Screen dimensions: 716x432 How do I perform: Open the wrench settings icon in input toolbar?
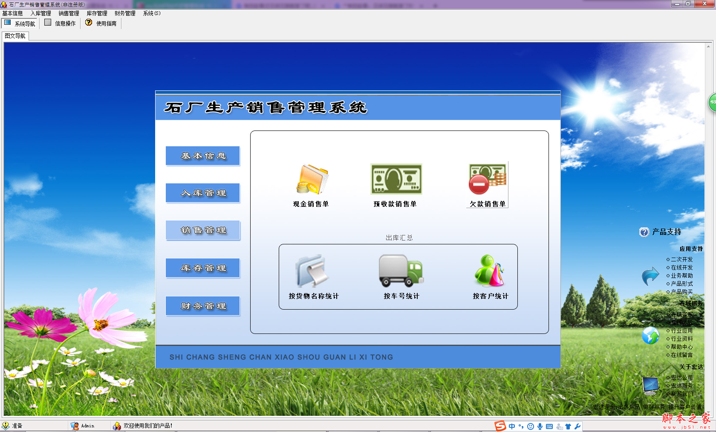click(578, 426)
